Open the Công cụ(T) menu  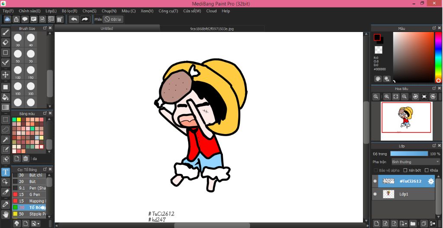tap(168, 11)
